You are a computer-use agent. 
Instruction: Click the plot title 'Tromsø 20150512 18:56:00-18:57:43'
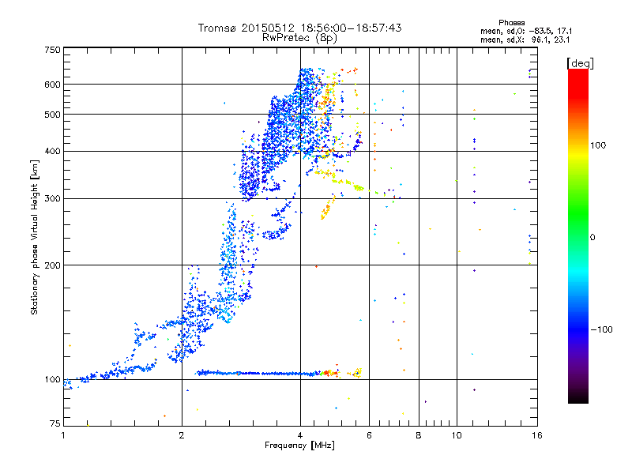(299, 28)
